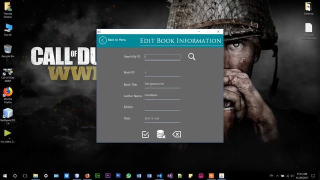Click the checkmark save changes icon
This screenshot has width=320, height=180.
point(145,134)
